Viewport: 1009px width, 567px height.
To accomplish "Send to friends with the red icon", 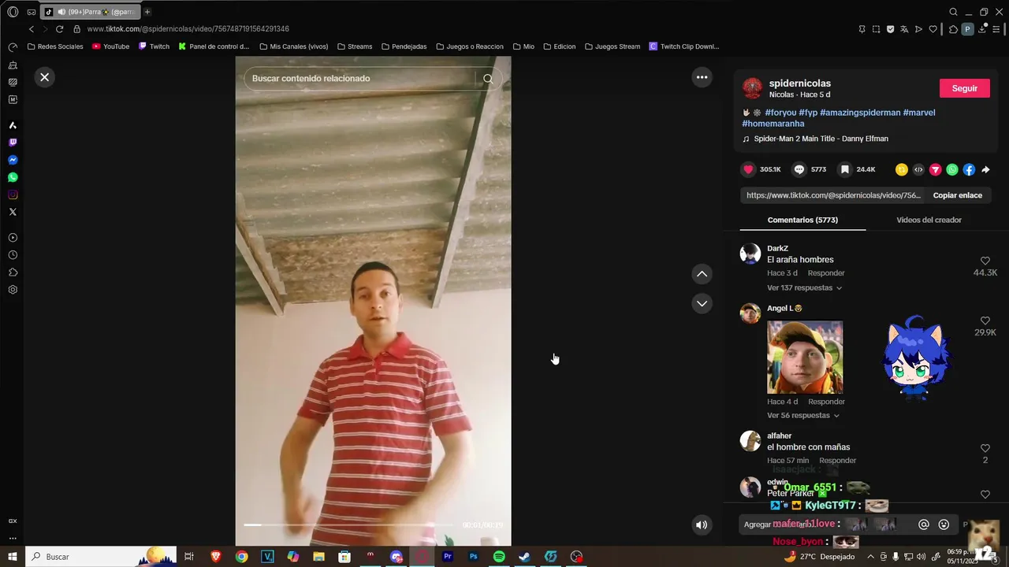I will pyautogui.click(x=936, y=169).
